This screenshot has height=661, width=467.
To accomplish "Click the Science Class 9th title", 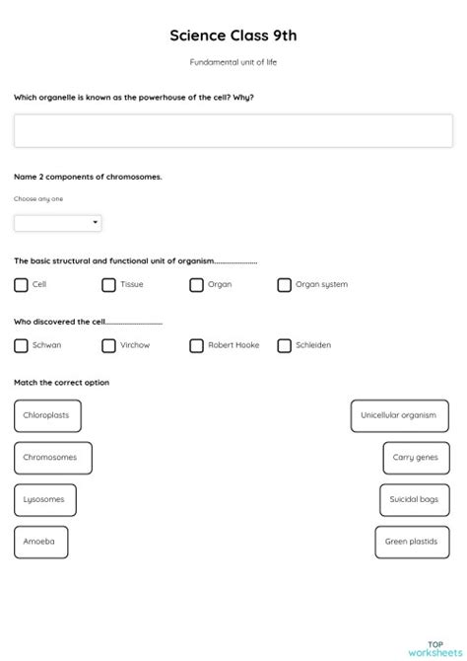I will point(233,36).
